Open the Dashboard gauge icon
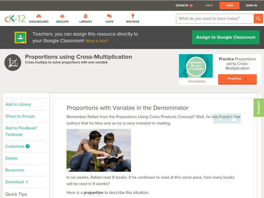Viewport: 264px width, 198px height. click(x=39, y=16)
